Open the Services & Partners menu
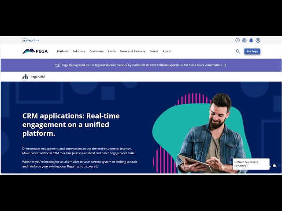This screenshot has height=211, width=282. (133, 51)
